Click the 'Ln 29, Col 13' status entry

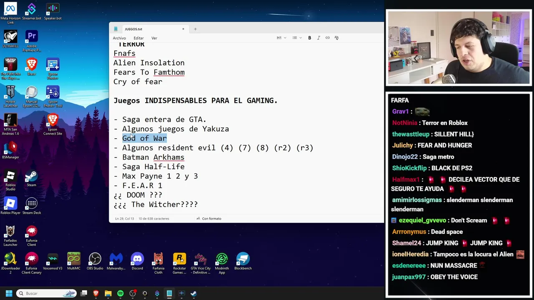point(124,218)
